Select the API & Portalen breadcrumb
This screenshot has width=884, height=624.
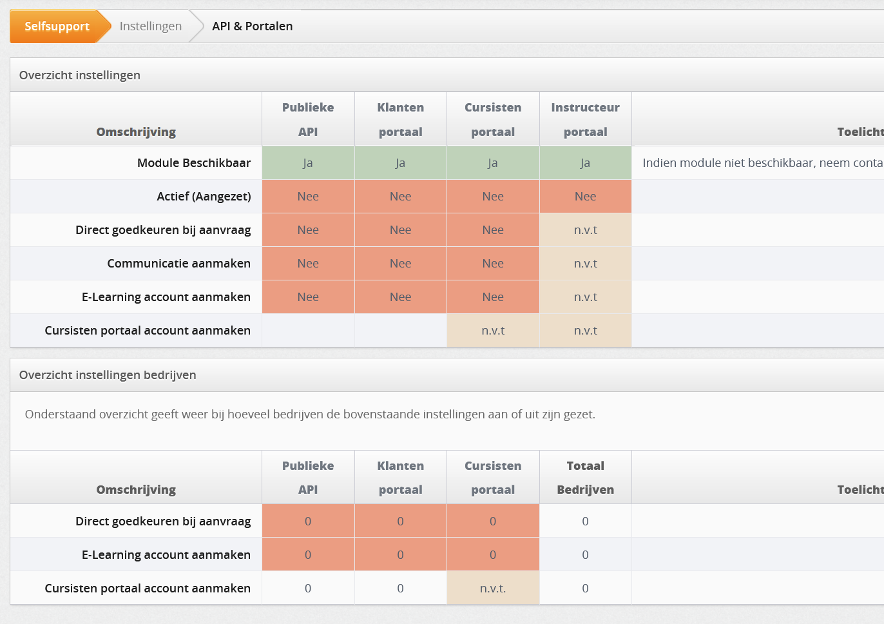click(x=253, y=26)
